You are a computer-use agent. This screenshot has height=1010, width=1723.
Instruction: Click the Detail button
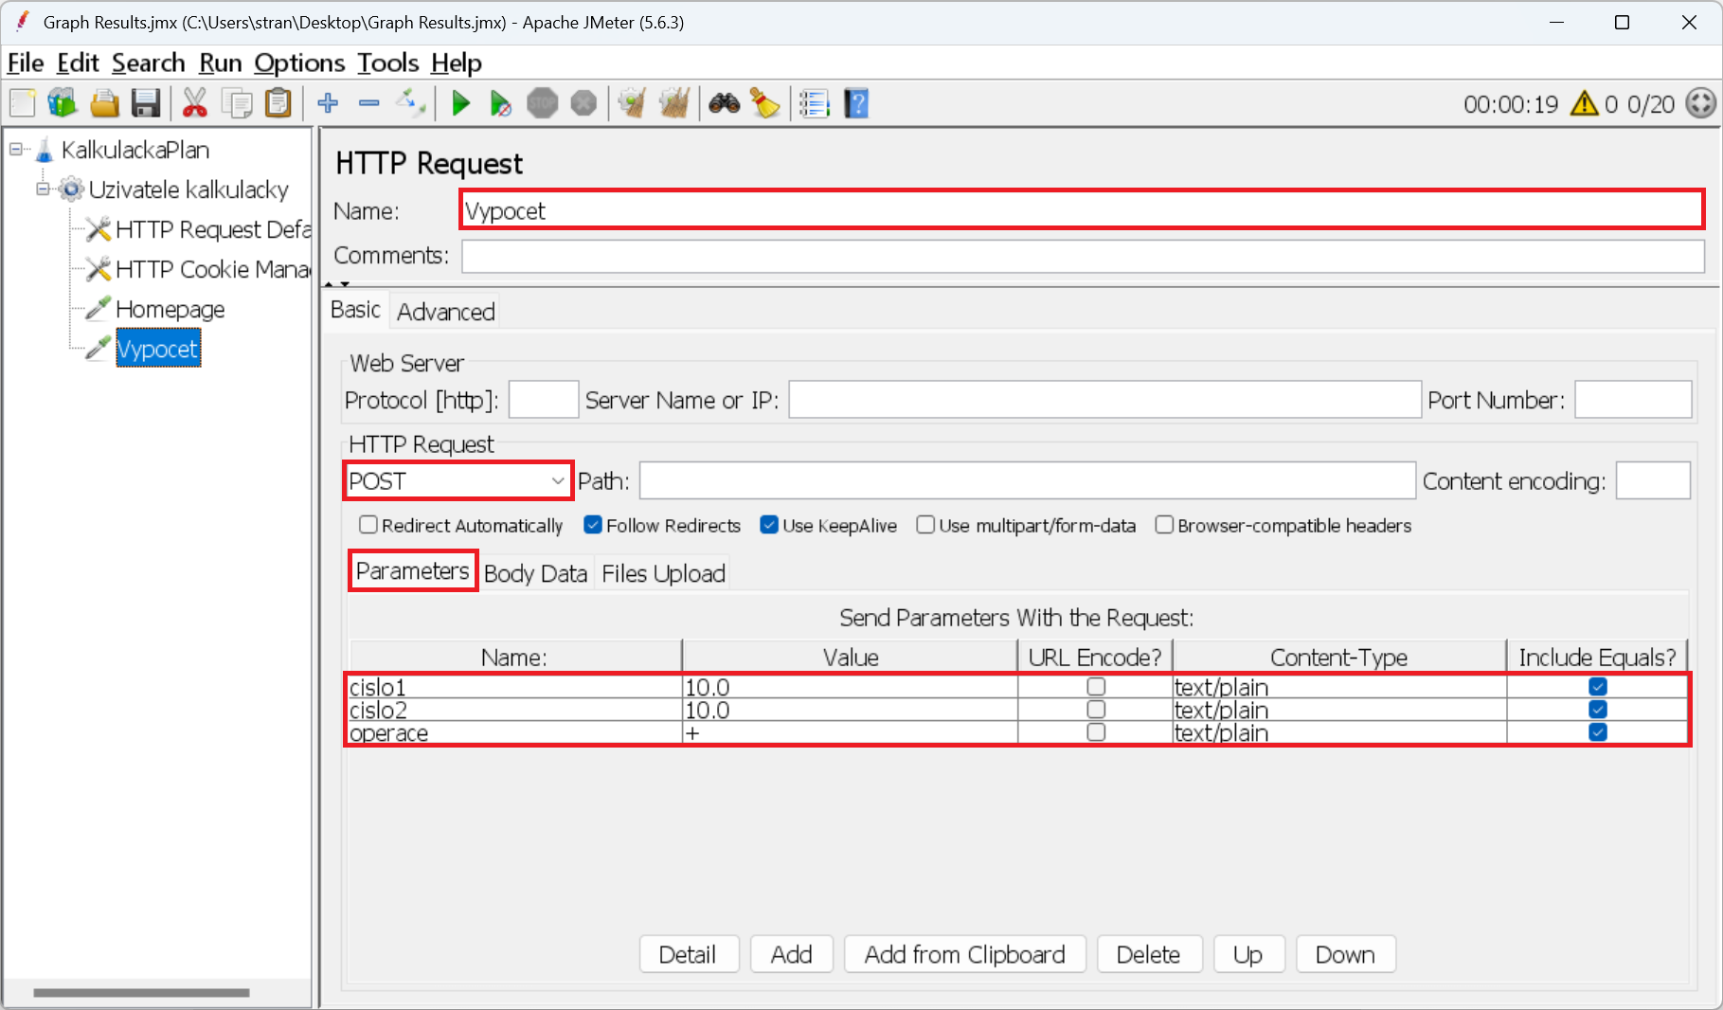(x=688, y=954)
